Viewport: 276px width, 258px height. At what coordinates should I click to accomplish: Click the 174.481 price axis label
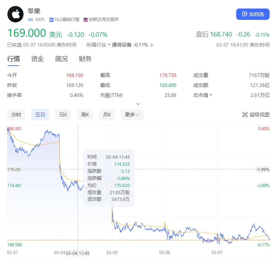tap(15, 186)
